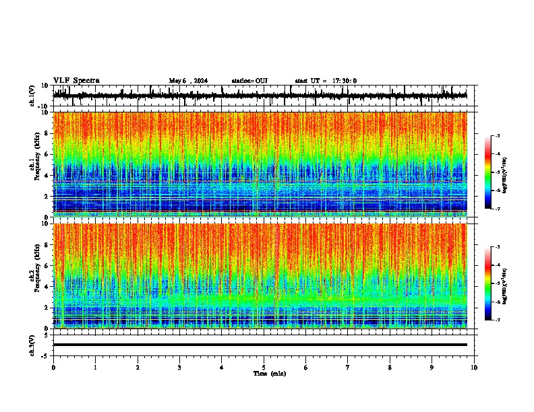Click the time-axis tick label "9"
The image size is (534, 412).
(432, 368)
